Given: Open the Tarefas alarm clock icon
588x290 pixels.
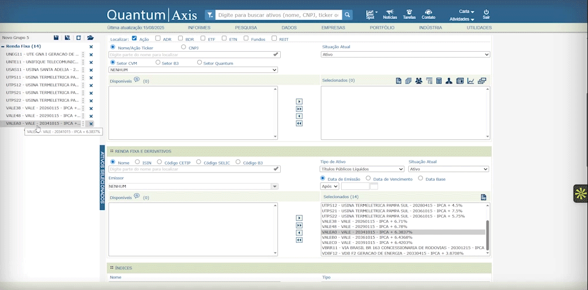Looking at the screenshot, I should click(409, 14).
